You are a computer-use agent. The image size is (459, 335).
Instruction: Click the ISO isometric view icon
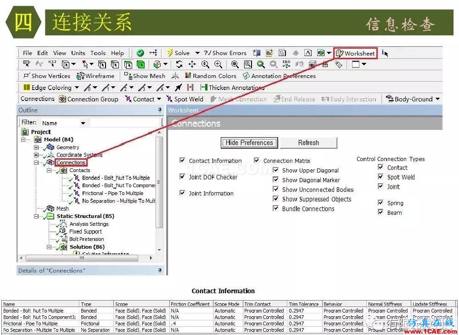click(286, 64)
